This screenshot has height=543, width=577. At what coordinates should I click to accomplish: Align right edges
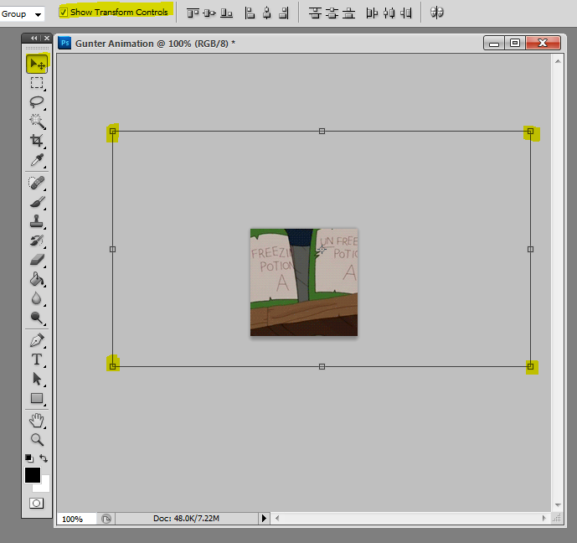click(284, 13)
